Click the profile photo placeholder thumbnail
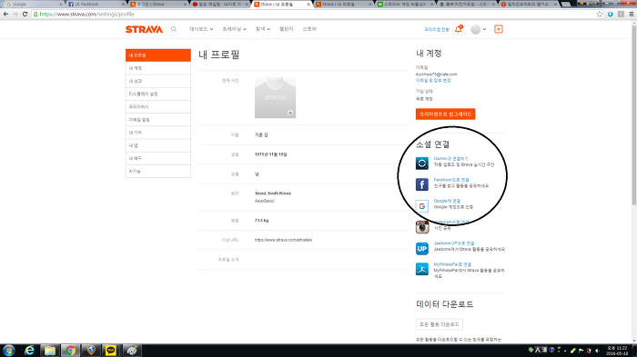 tap(275, 98)
